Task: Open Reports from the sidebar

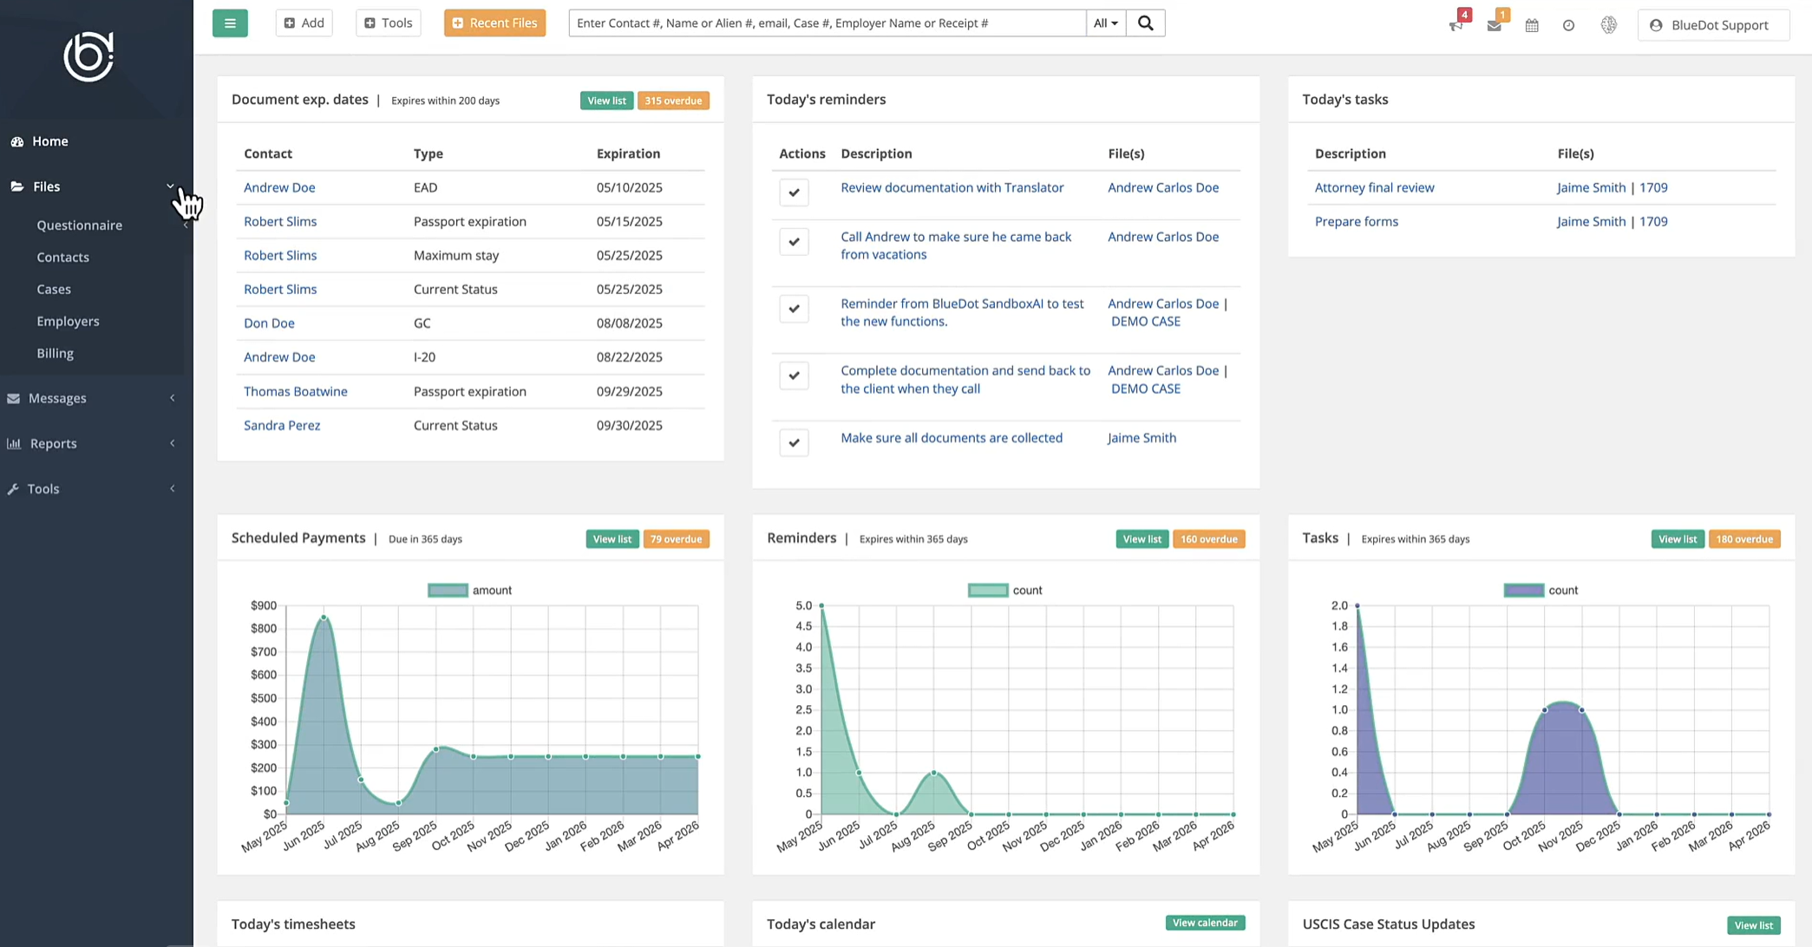Action: pyautogui.click(x=52, y=443)
